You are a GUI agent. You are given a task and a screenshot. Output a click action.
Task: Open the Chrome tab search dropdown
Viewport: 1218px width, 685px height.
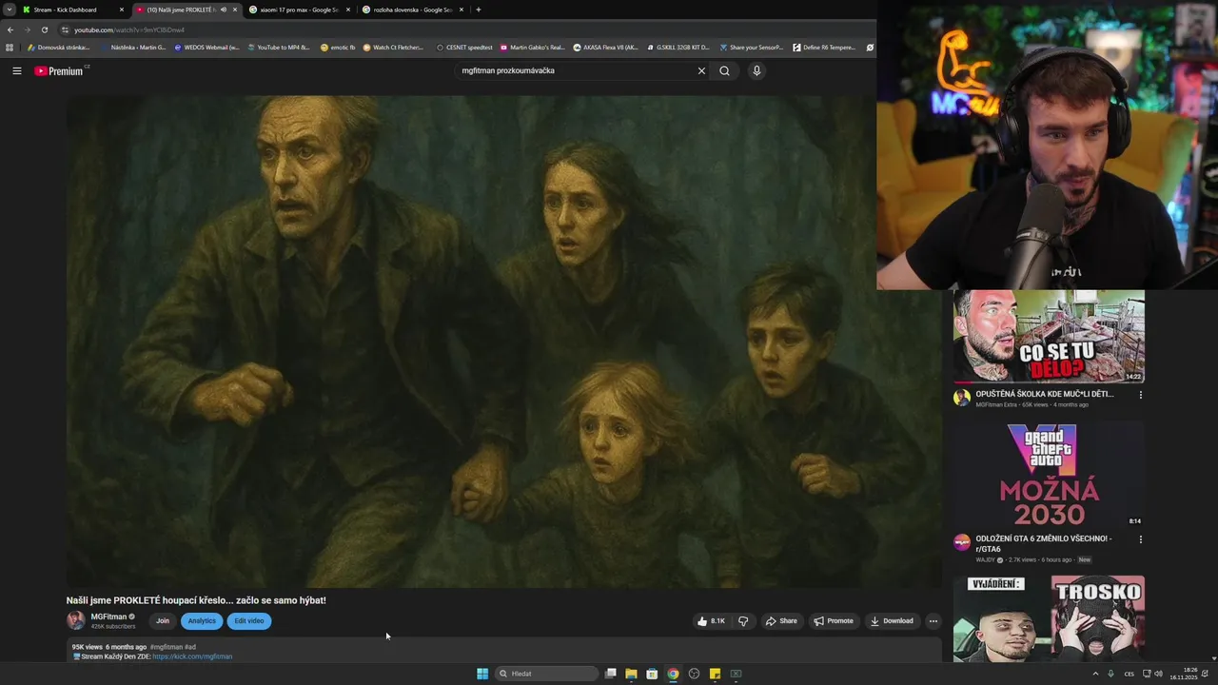tap(9, 10)
